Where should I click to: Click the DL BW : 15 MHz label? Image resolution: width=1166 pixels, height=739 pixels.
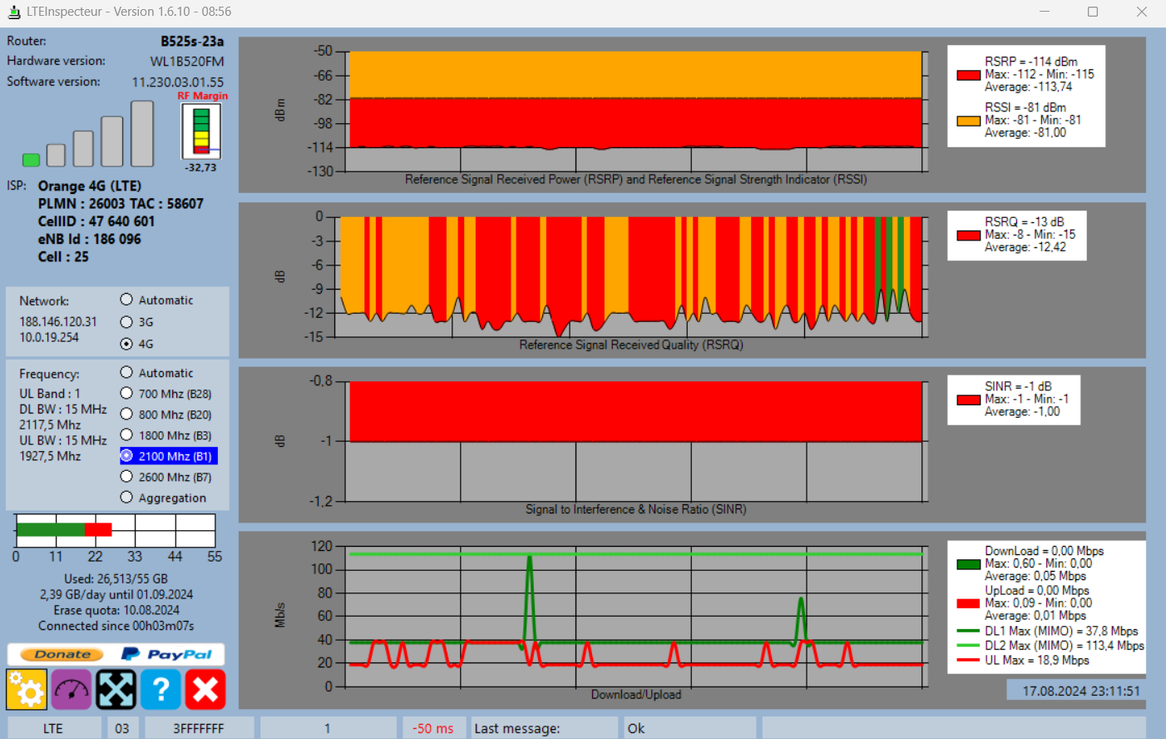click(x=63, y=409)
